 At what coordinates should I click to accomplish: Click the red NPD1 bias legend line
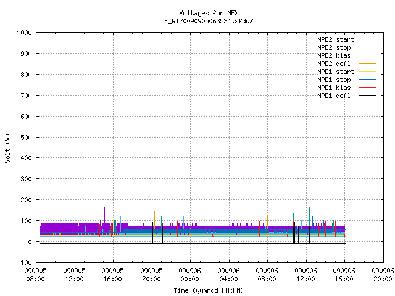pyautogui.click(x=367, y=88)
